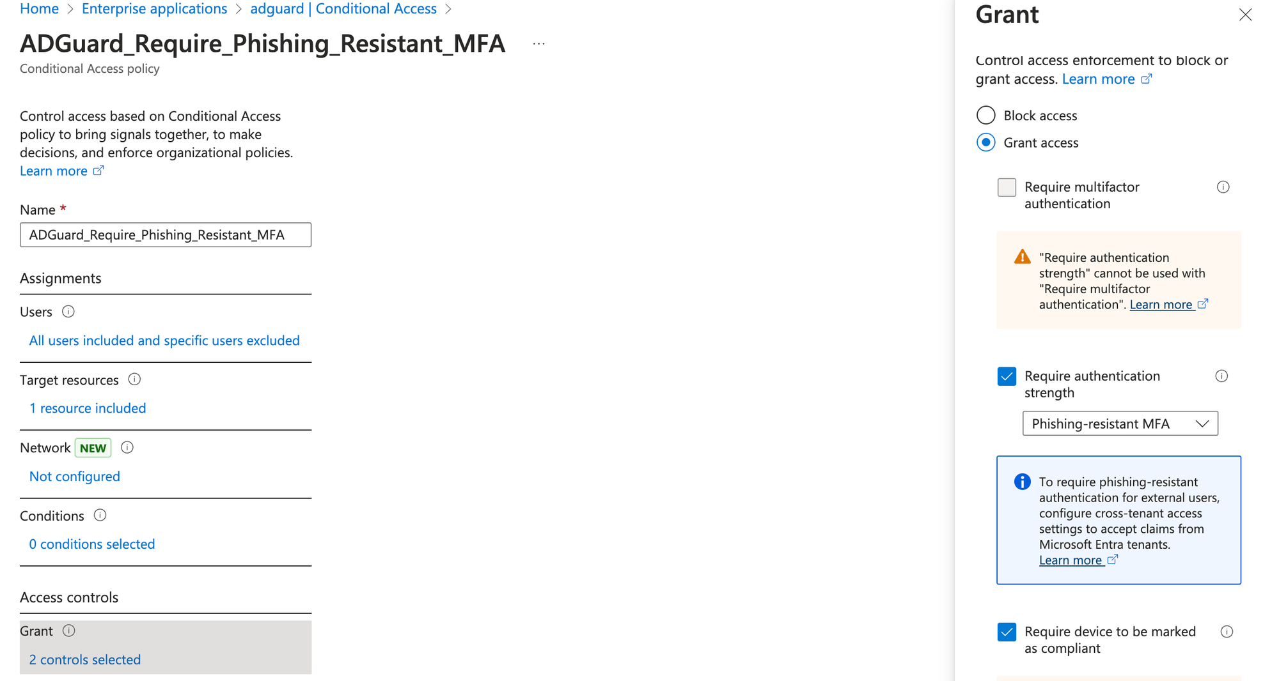The width and height of the screenshot is (1279, 681).
Task: Open the 1 resource included link
Action: 88,408
